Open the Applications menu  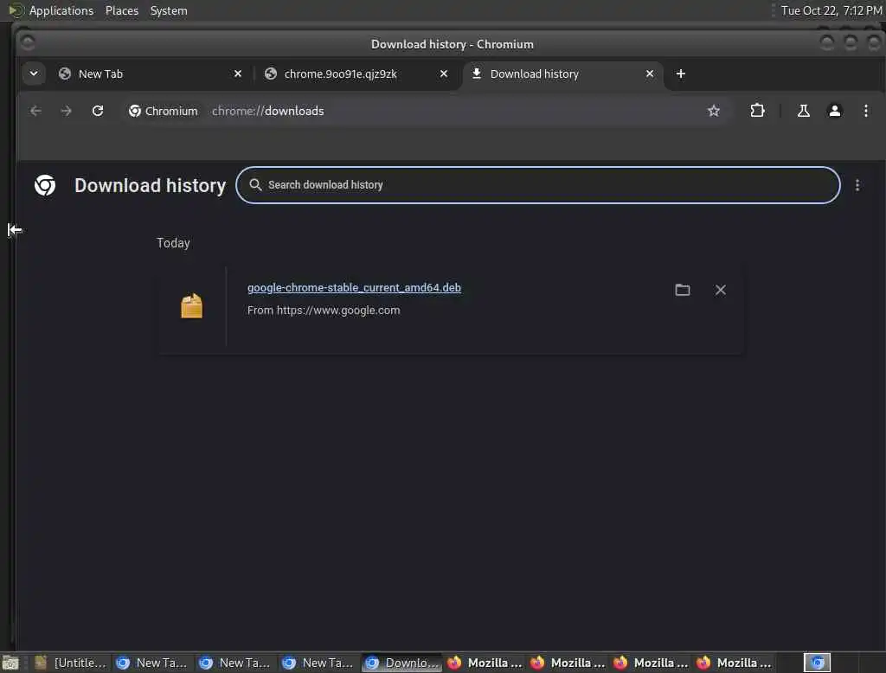tap(61, 10)
